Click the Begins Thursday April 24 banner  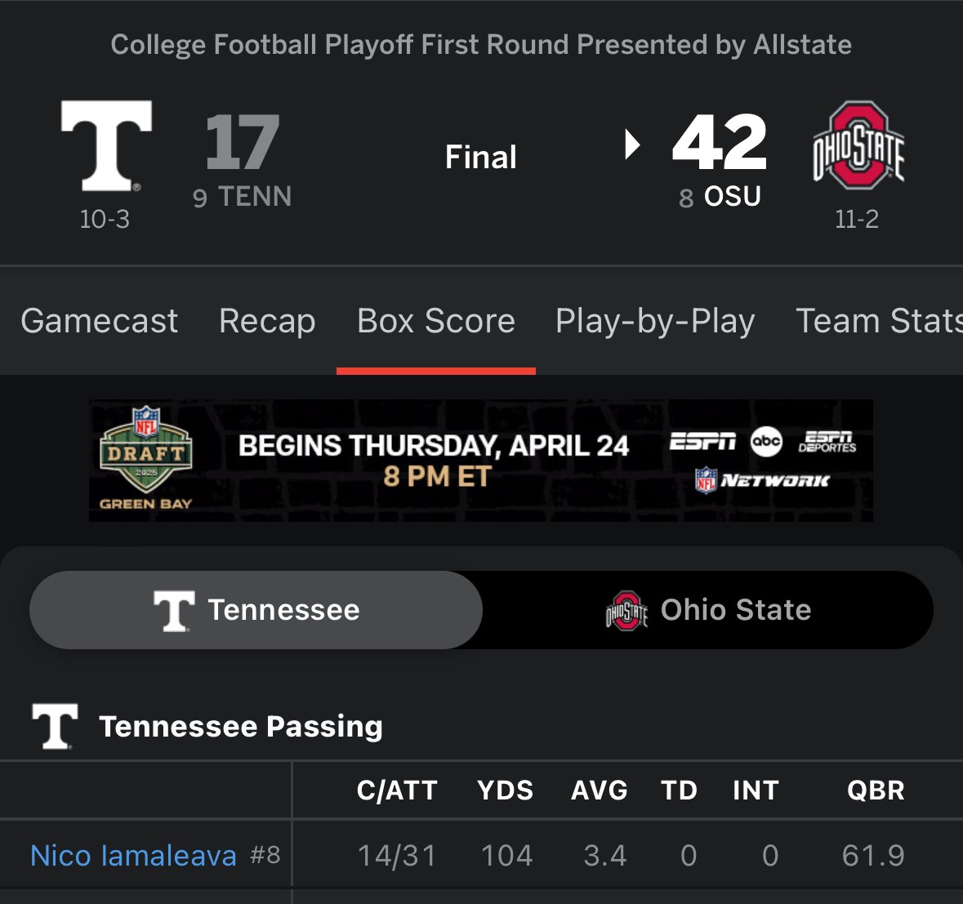(x=434, y=460)
